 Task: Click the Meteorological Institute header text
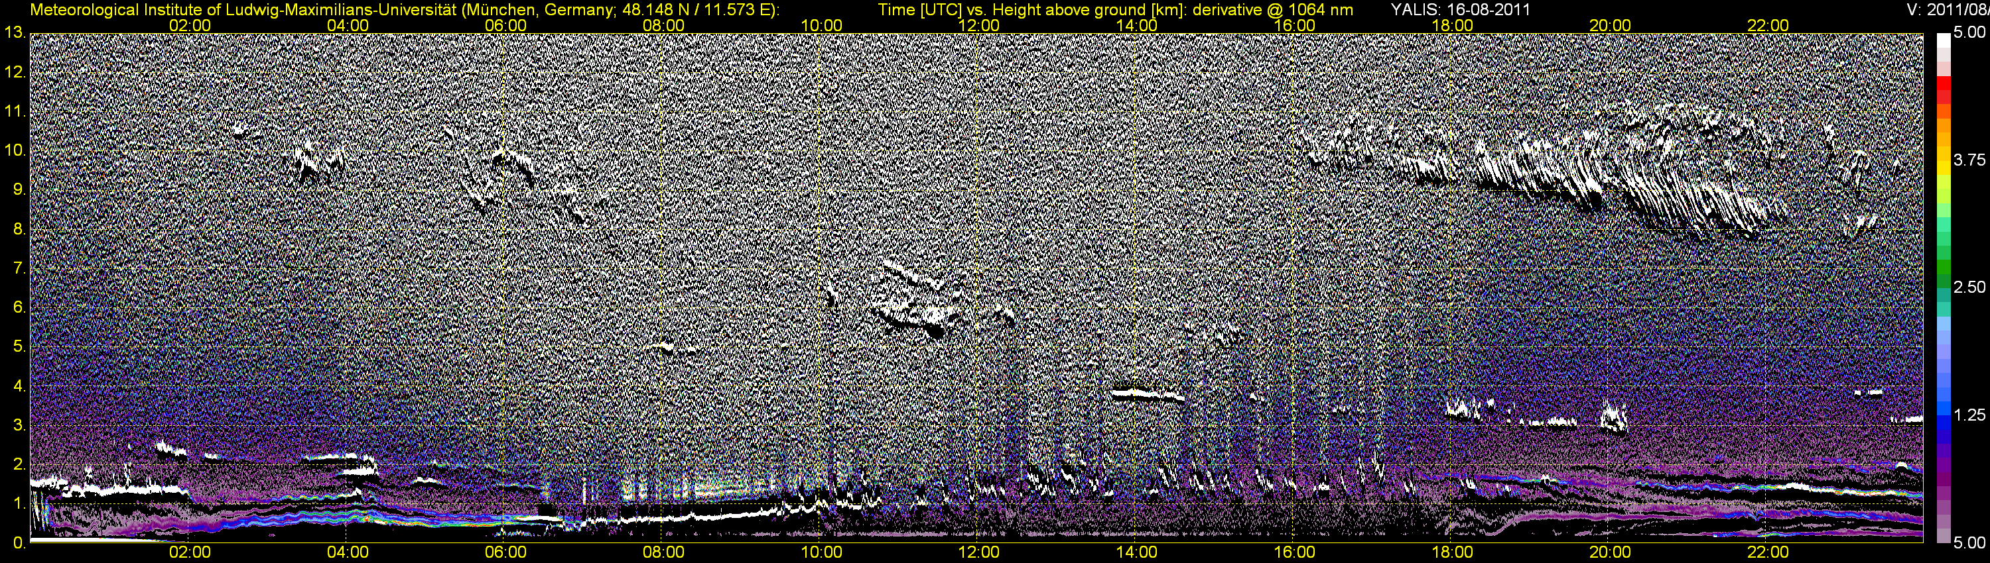click(405, 10)
